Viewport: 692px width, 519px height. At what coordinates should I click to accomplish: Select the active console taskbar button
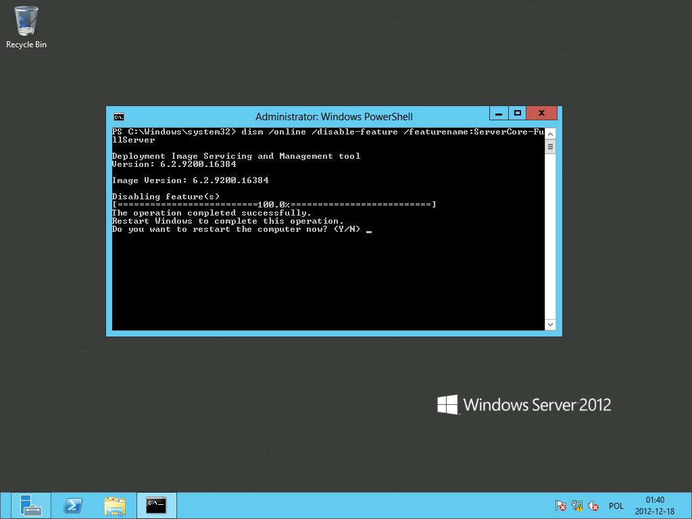pos(157,505)
